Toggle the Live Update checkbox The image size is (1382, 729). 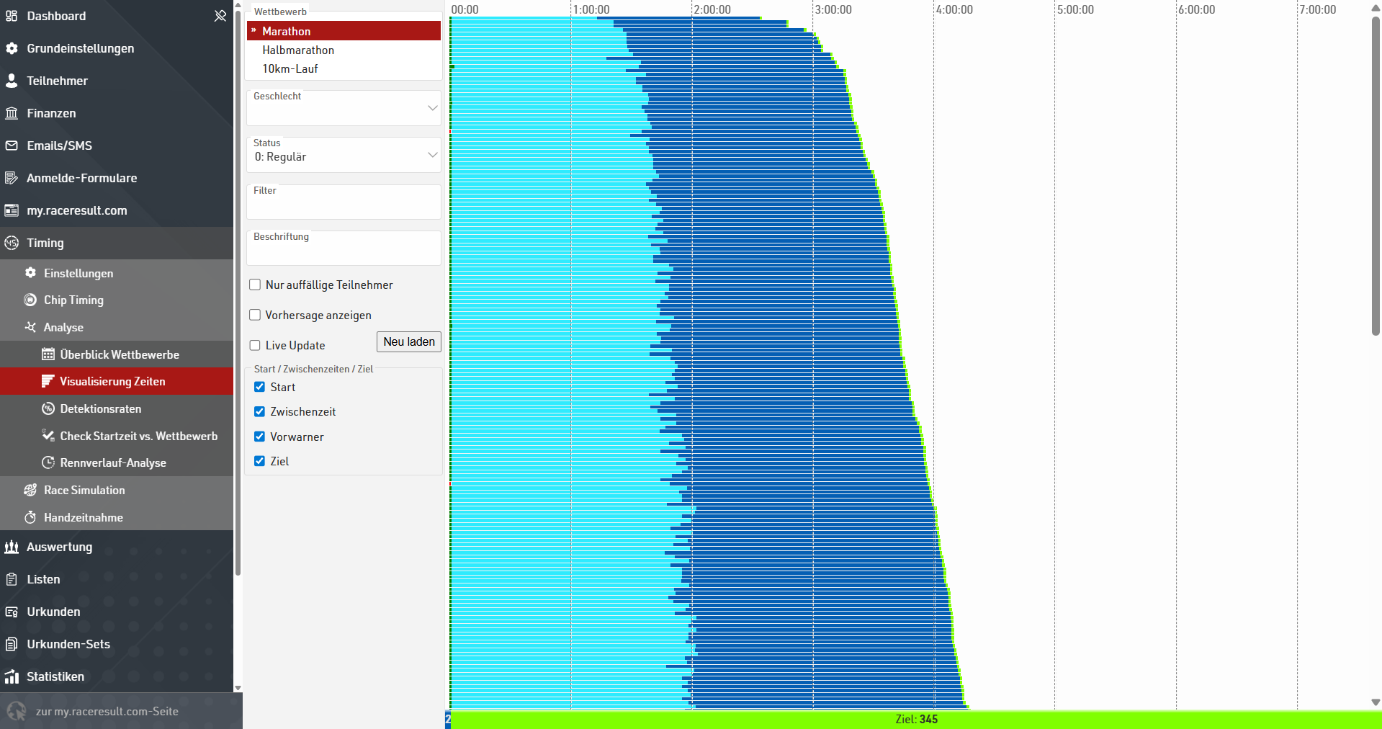(x=255, y=345)
